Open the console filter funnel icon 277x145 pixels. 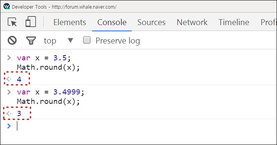pos(31,40)
